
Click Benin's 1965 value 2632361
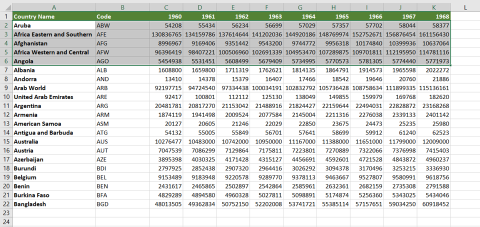(x=333, y=186)
